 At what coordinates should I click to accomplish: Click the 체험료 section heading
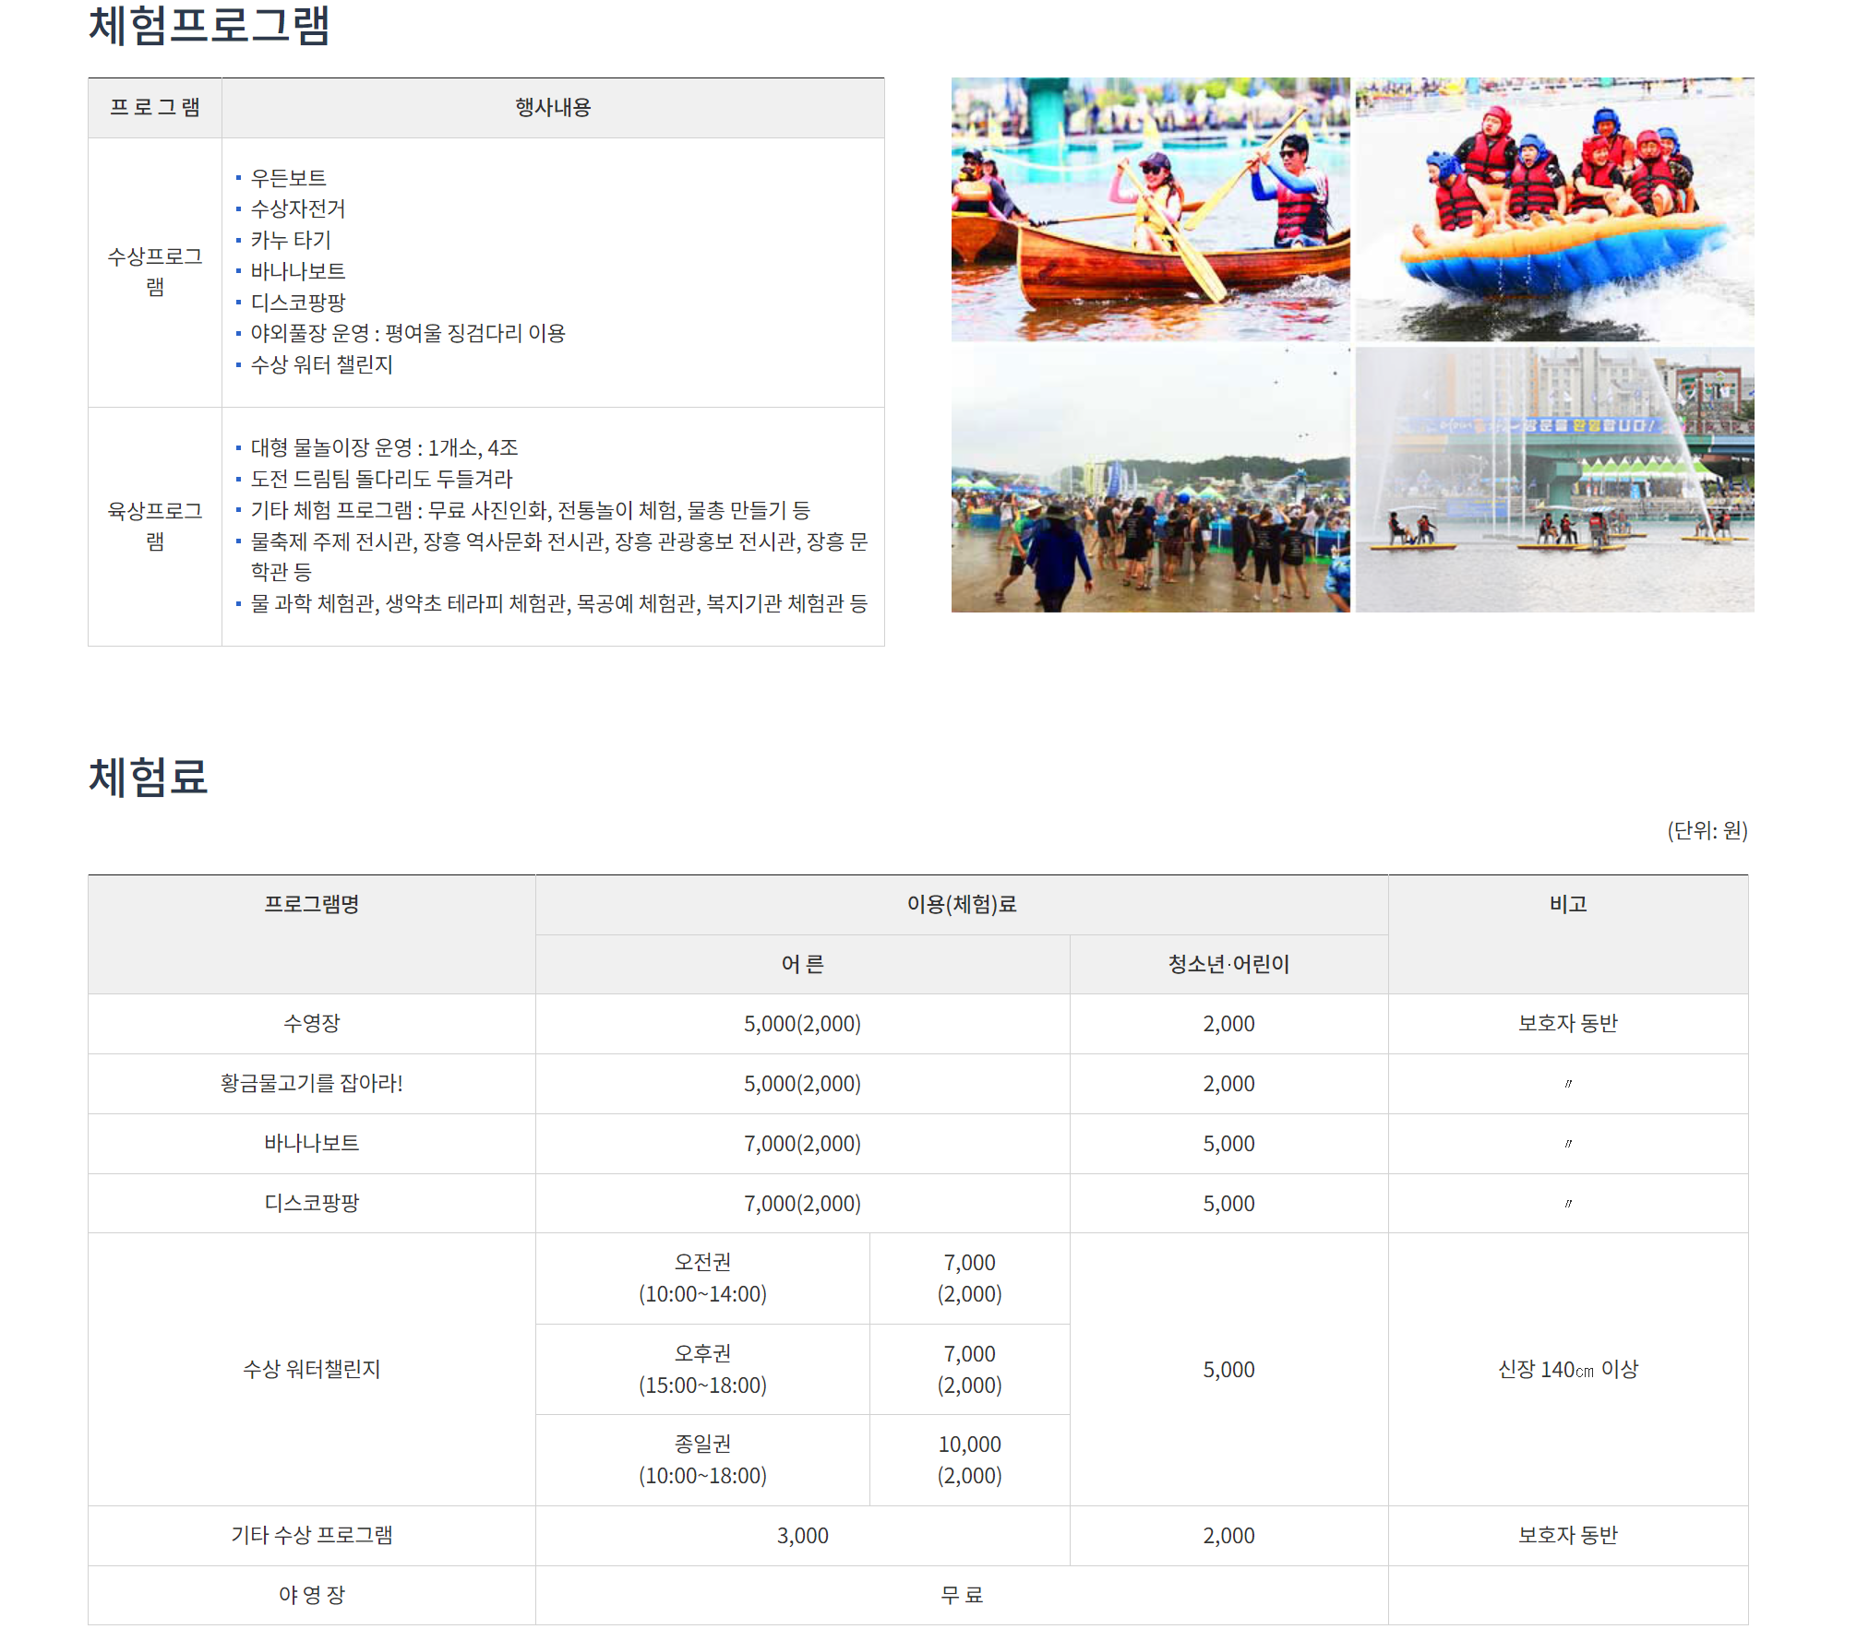click(x=148, y=777)
